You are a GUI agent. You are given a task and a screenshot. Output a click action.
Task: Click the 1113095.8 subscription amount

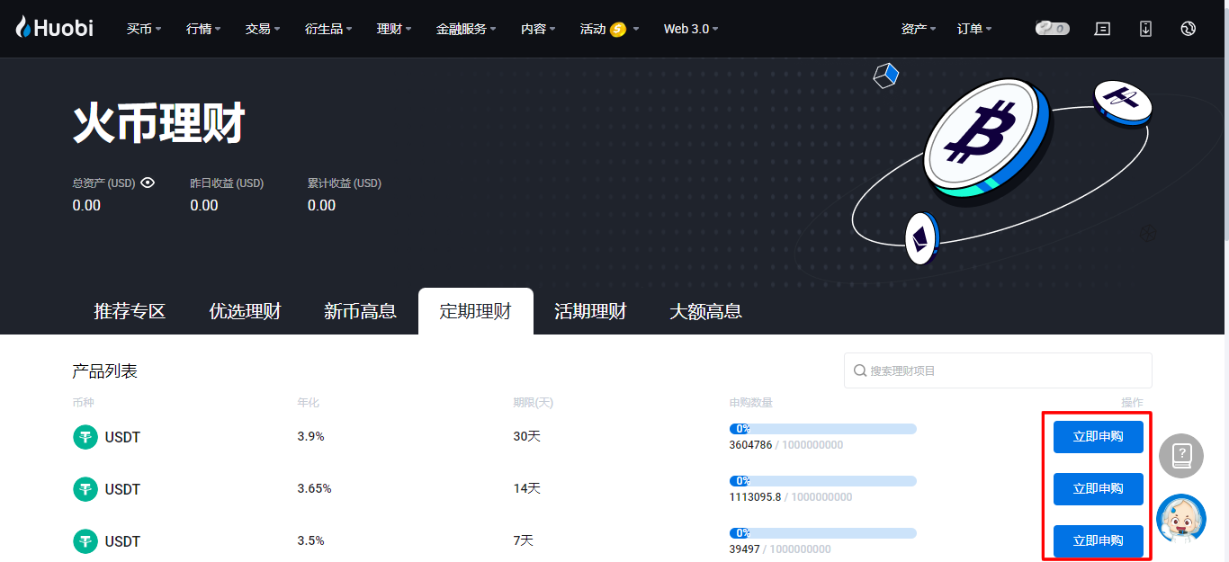pyautogui.click(x=756, y=497)
